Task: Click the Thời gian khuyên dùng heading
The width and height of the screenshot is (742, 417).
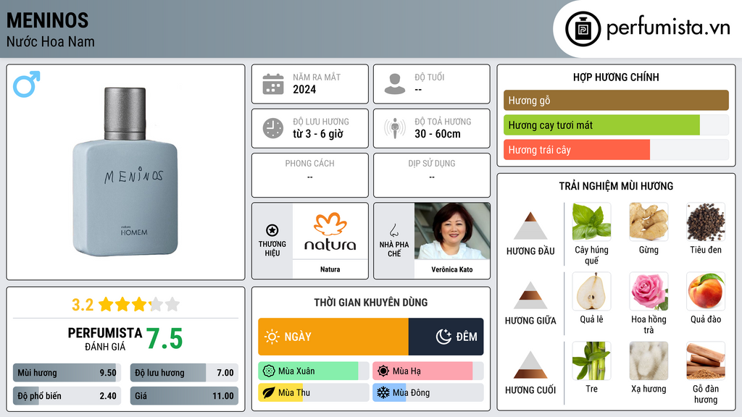Action: pos(371,302)
